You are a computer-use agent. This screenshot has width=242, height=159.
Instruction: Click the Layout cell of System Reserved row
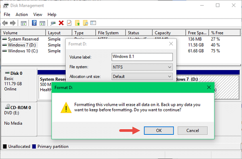pos(54,39)
